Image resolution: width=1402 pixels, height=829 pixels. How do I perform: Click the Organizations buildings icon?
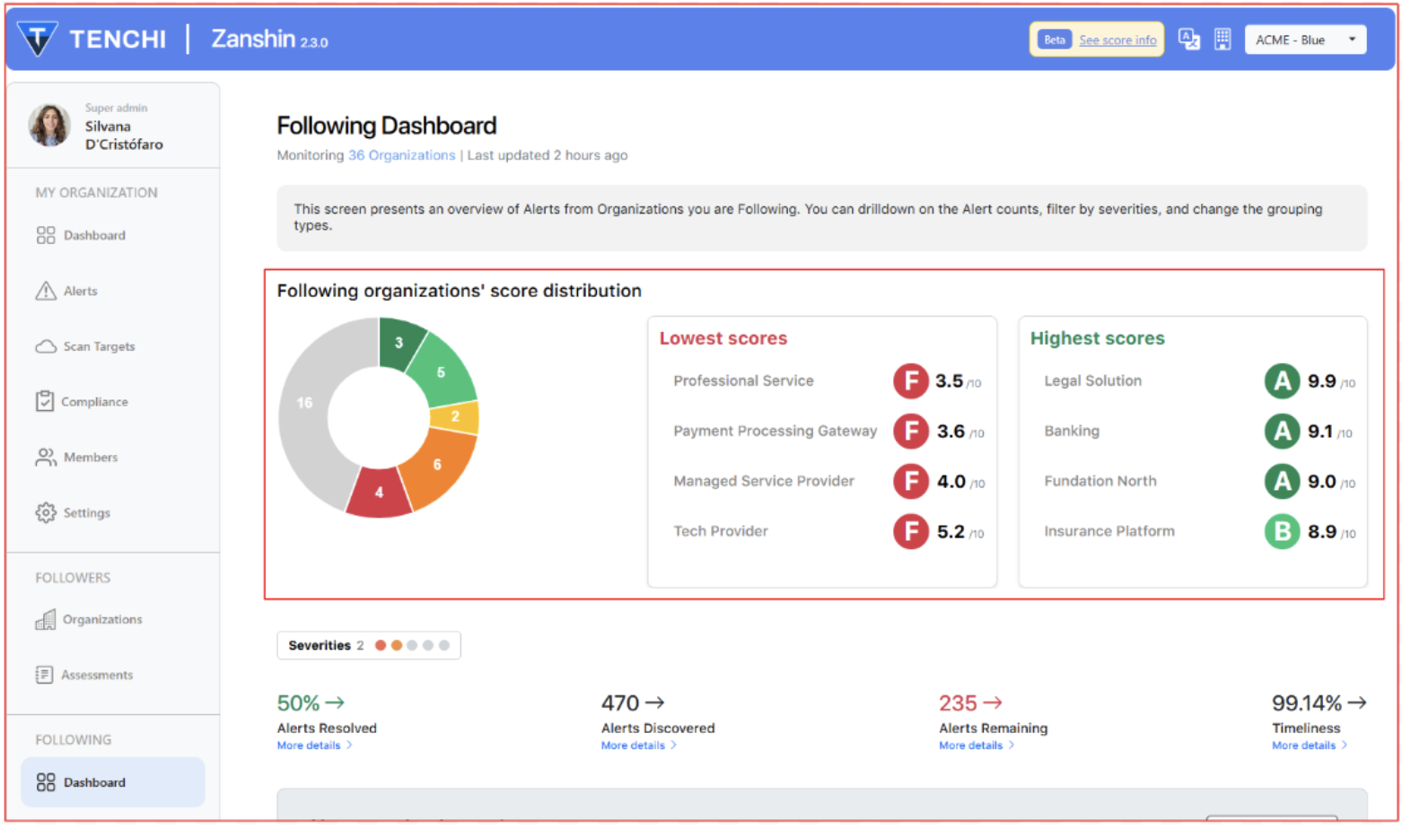[x=45, y=619]
